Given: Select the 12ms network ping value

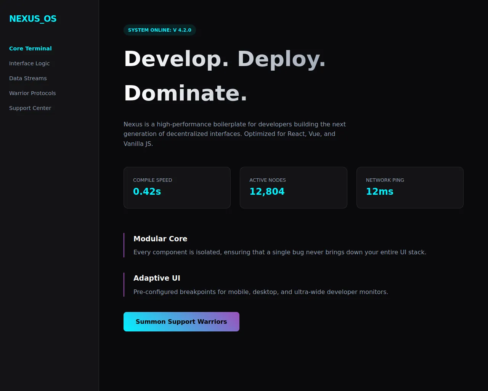Looking at the screenshot, I should [379, 192].
